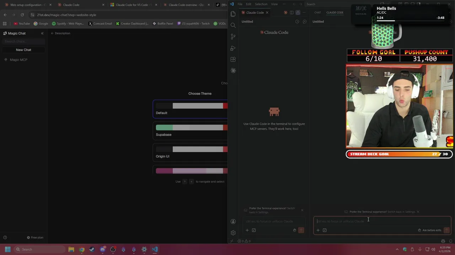The height and width of the screenshot is (255, 455).
Task: Click the green Supabase color swatch
Action: coord(164,127)
